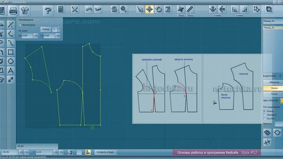Click the crossed lines icon in right panel

click(267, 142)
